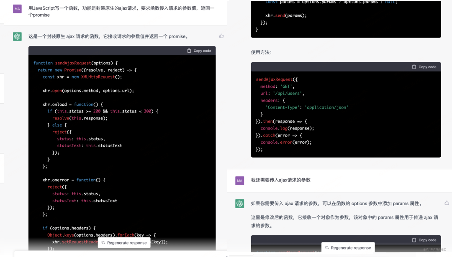Click clipboard icon on usage example block
This screenshot has height=257, width=452.
tap(414, 67)
